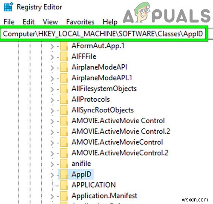Click the AMOVIE.ActiveMovieControl.2 folder icon

coord(64,153)
